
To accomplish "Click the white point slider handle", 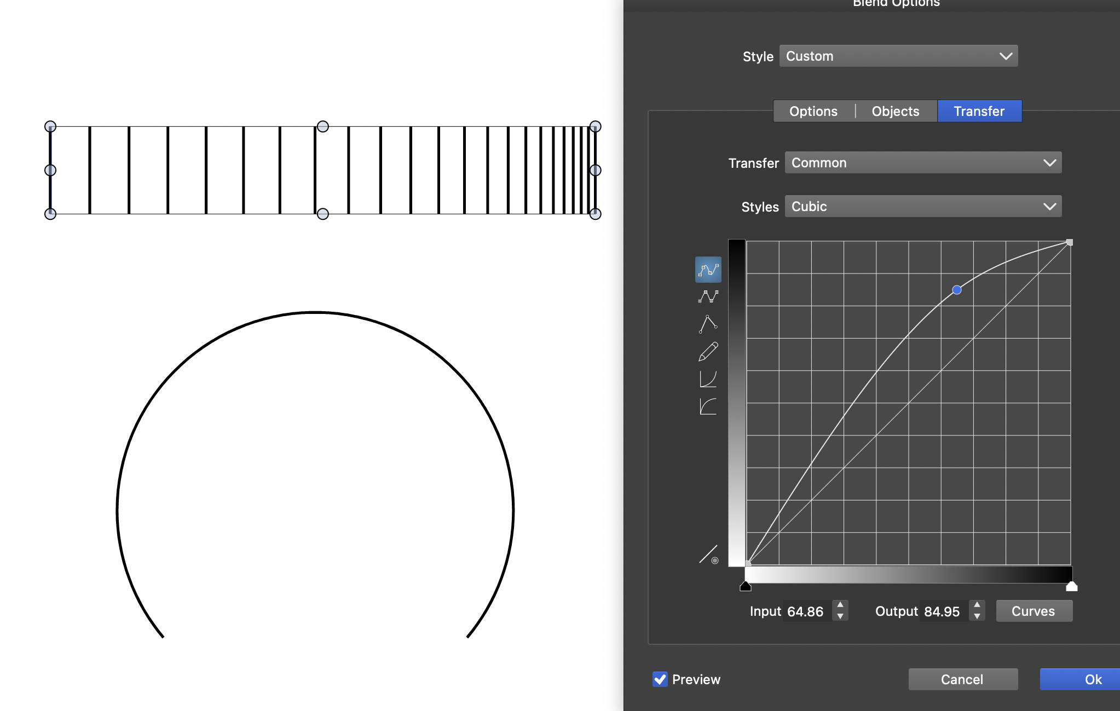I will 1071,587.
